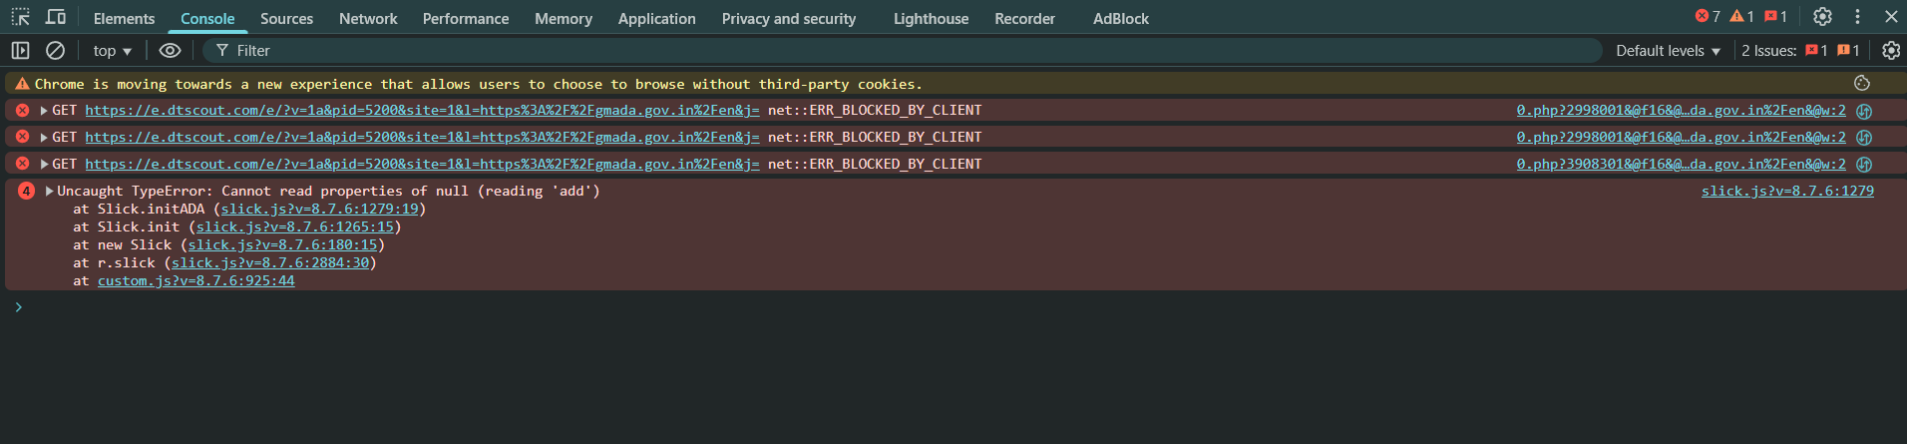The image size is (1907, 444).
Task: Click the second error row's initiator icon
Action: tap(1864, 138)
